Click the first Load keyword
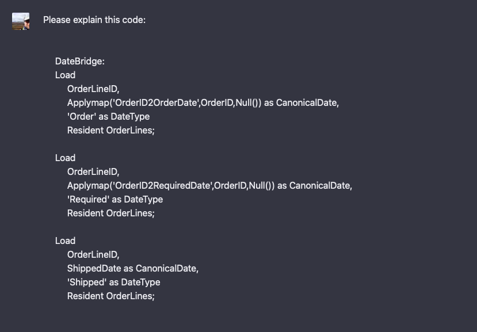The image size is (477, 332). [65, 75]
